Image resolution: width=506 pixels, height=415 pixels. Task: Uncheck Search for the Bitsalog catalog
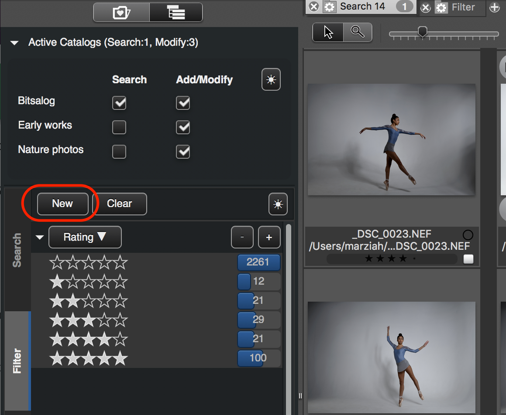(119, 103)
